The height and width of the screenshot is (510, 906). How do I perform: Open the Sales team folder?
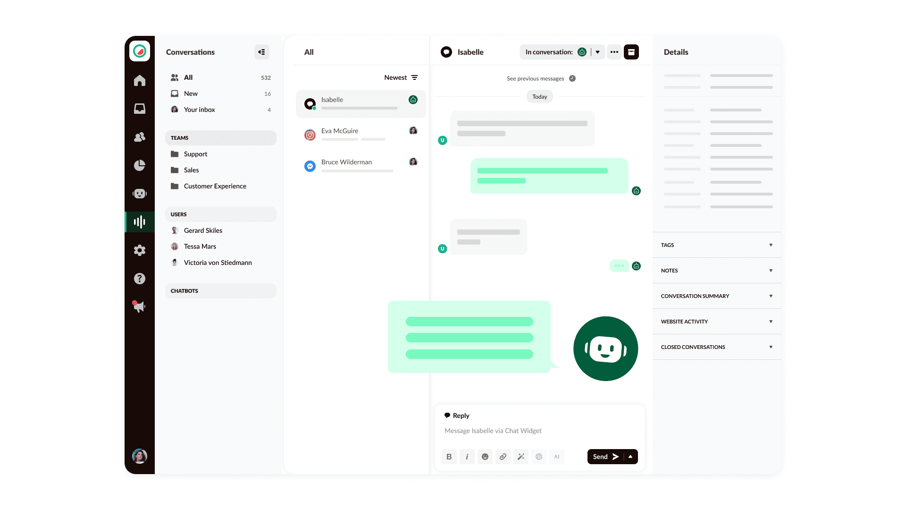[220, 170]
